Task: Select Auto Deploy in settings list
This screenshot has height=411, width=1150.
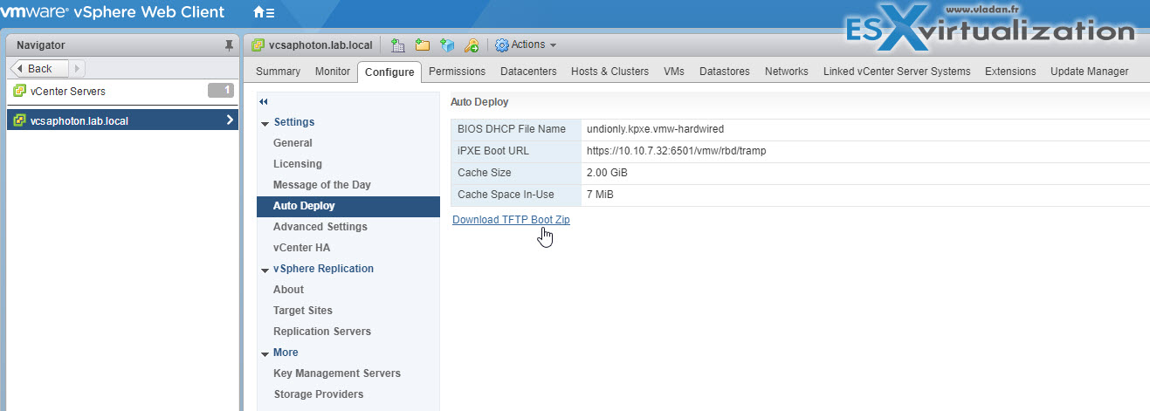Action: [x=348, y=206]
